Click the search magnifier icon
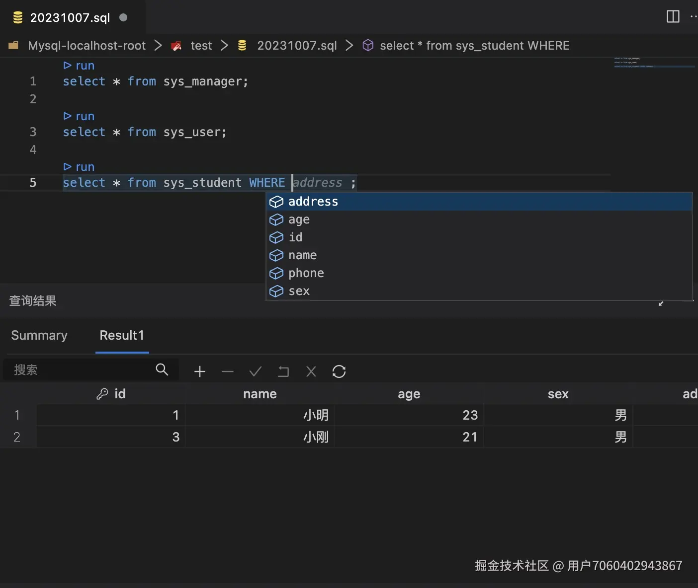Viewport: 698px width, 588px height. click(x=162, y=369)
